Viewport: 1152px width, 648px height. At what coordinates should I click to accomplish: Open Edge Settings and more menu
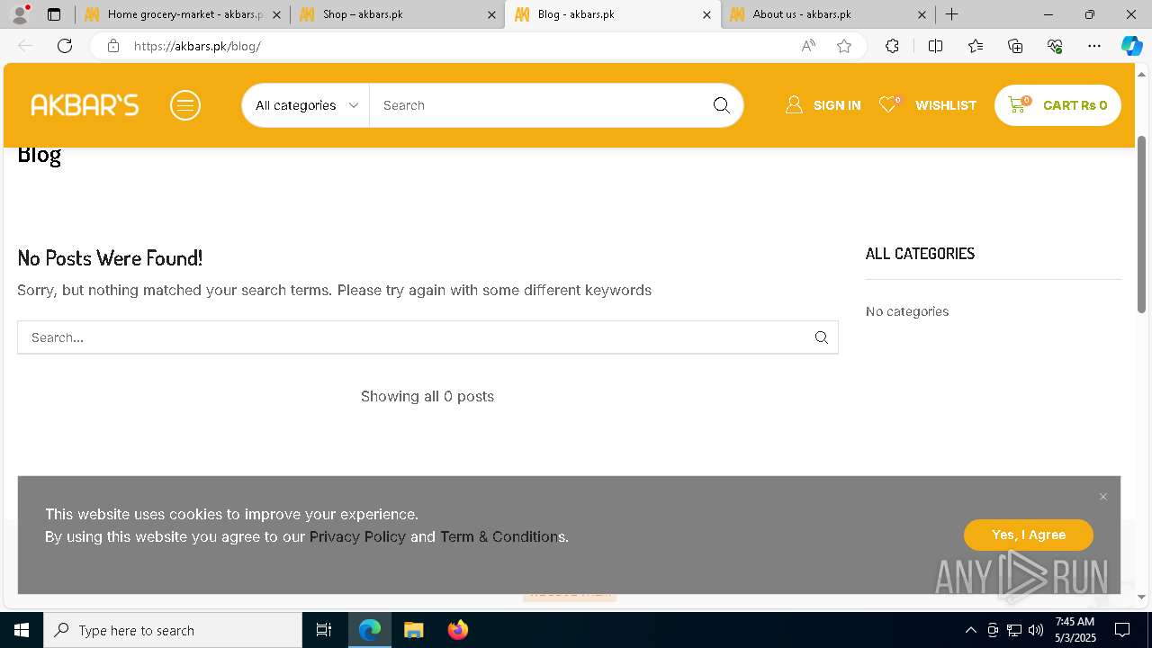point(1094,46)
